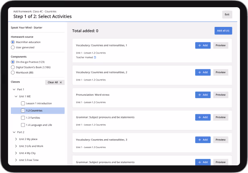Expand Unit 2 My place
The image size is (248, 173).
coord(16,139)
